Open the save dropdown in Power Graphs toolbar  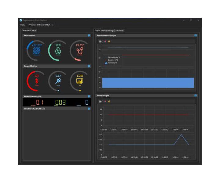100,101
